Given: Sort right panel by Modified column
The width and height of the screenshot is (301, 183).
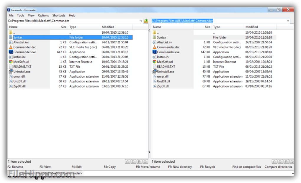Looking at the screenshot, I should pyautogui.click(x=260, y=27).
